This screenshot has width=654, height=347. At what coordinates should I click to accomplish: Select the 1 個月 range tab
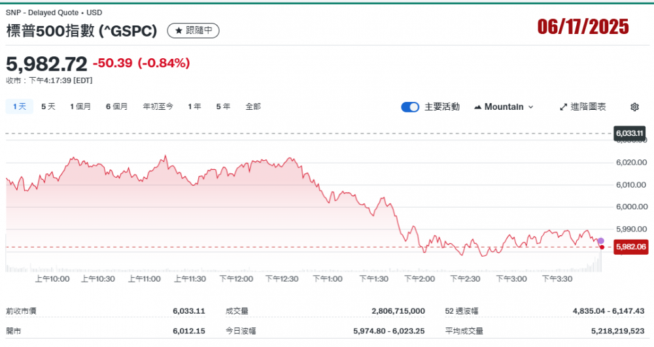tap(80, 107)
